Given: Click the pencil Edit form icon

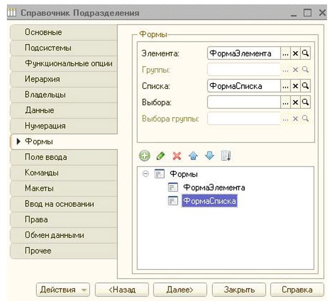Looking at the screenshot, I should click(161, 156).
